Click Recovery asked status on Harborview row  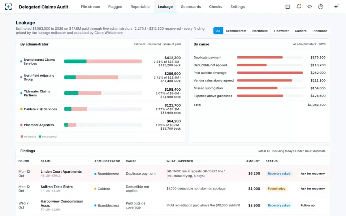coord(279,205)
